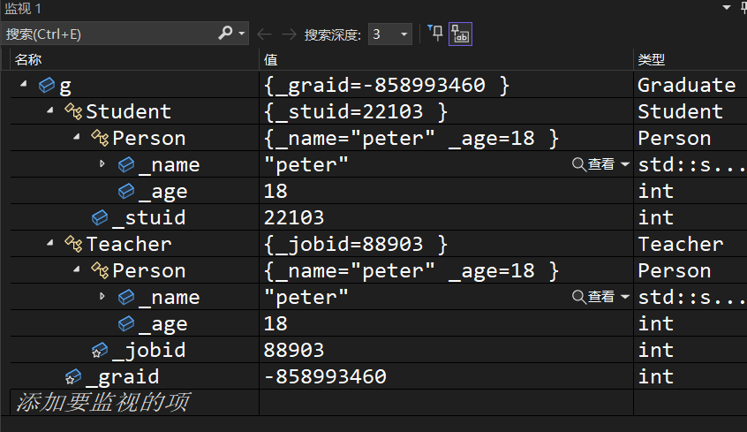Click the _jobid field icon
Viewport: 747px width, 432px height.
(100, 351)
